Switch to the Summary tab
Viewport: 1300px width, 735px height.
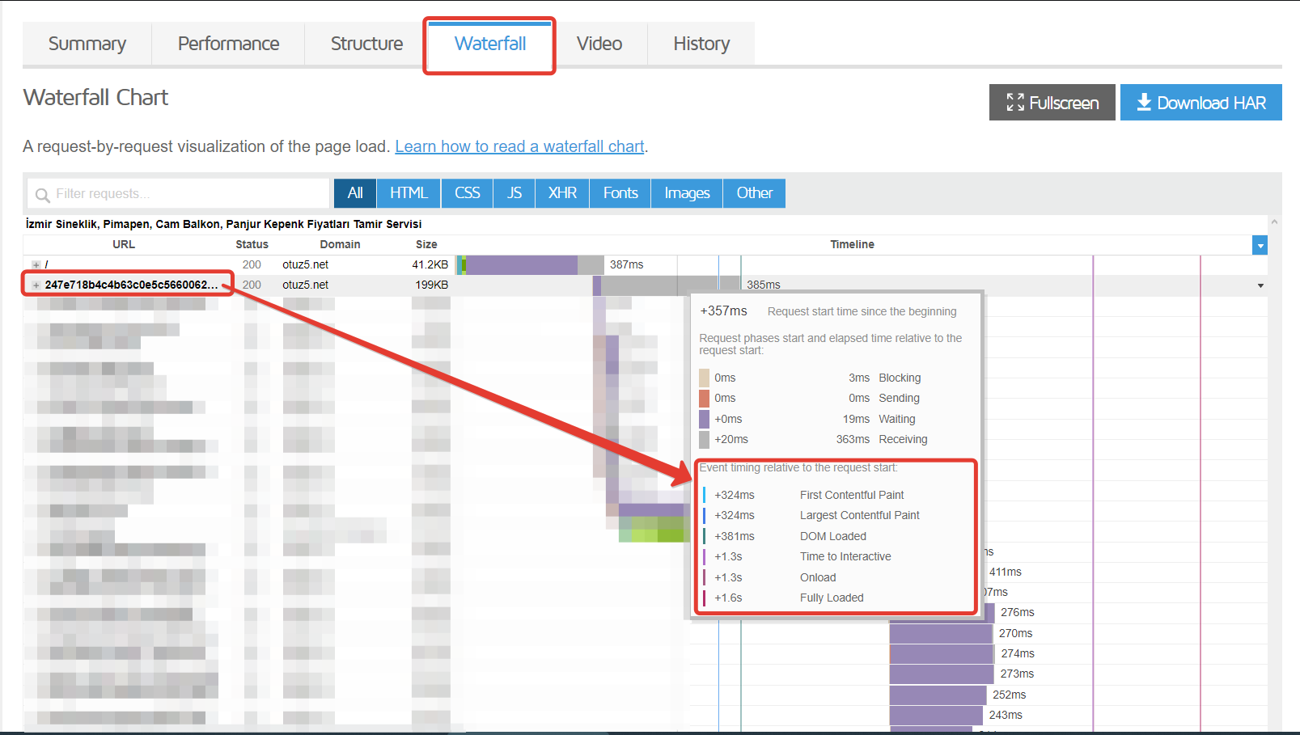(x=87, y=44)
